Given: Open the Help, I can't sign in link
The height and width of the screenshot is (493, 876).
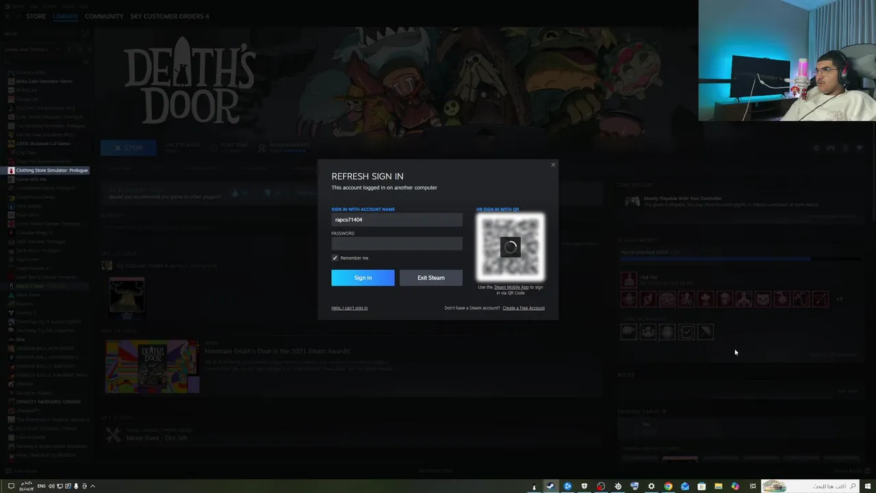Looking at the screenshot, I should [x=349, y=308].
